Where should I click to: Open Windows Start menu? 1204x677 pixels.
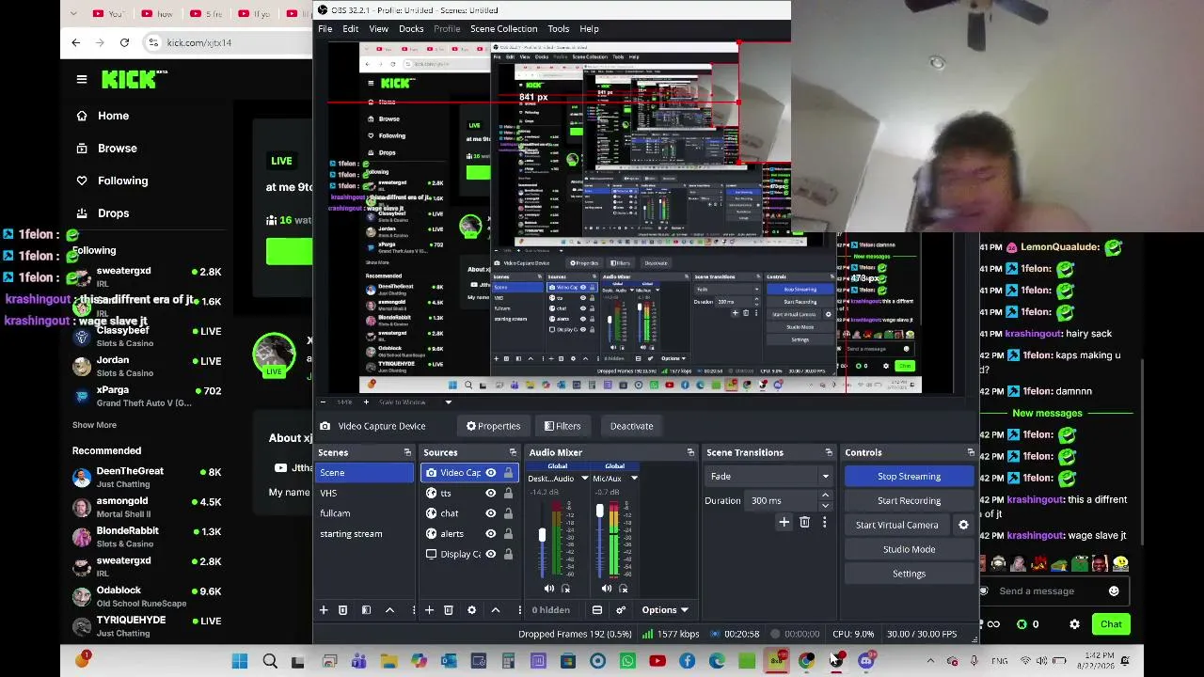[x=240, y=661]
